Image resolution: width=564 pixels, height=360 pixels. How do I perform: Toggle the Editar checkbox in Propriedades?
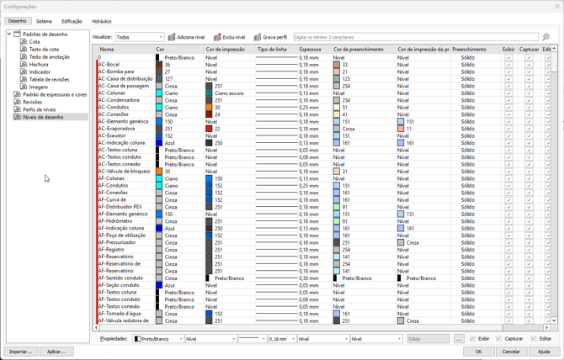pos(534,338)
